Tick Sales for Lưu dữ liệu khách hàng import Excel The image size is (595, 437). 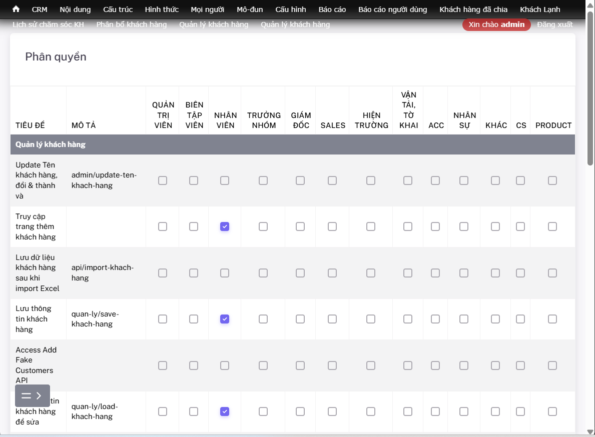point(332,273)
